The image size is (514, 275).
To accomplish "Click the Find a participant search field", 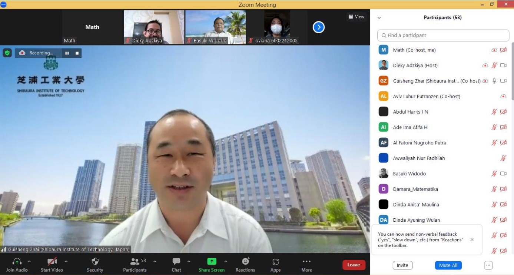I will (443, 36).
